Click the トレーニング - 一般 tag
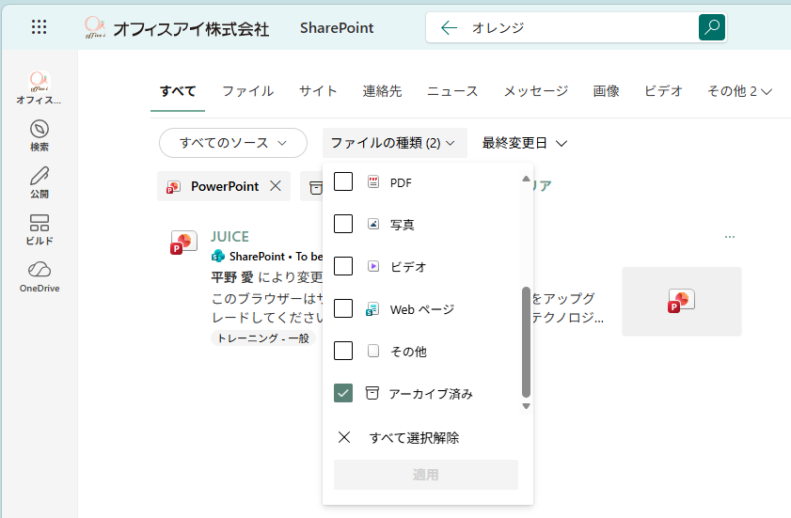Image resolution: width=791 pixels, height=518 pixels. (263, 337)
